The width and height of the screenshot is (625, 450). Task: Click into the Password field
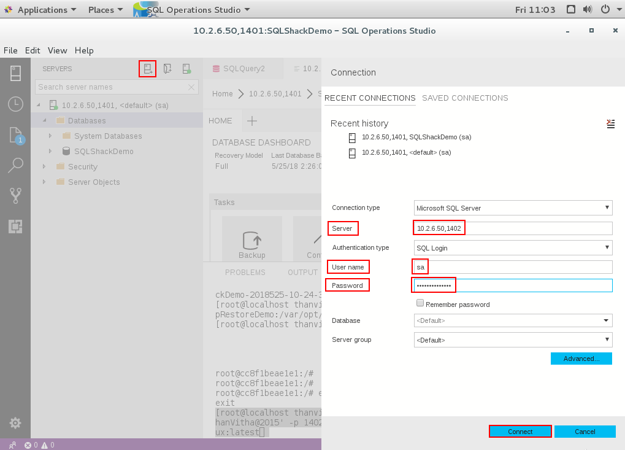[513, 285]
